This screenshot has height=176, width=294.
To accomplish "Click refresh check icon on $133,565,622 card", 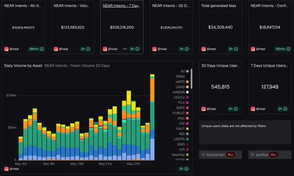I will (x=88, y=49).
